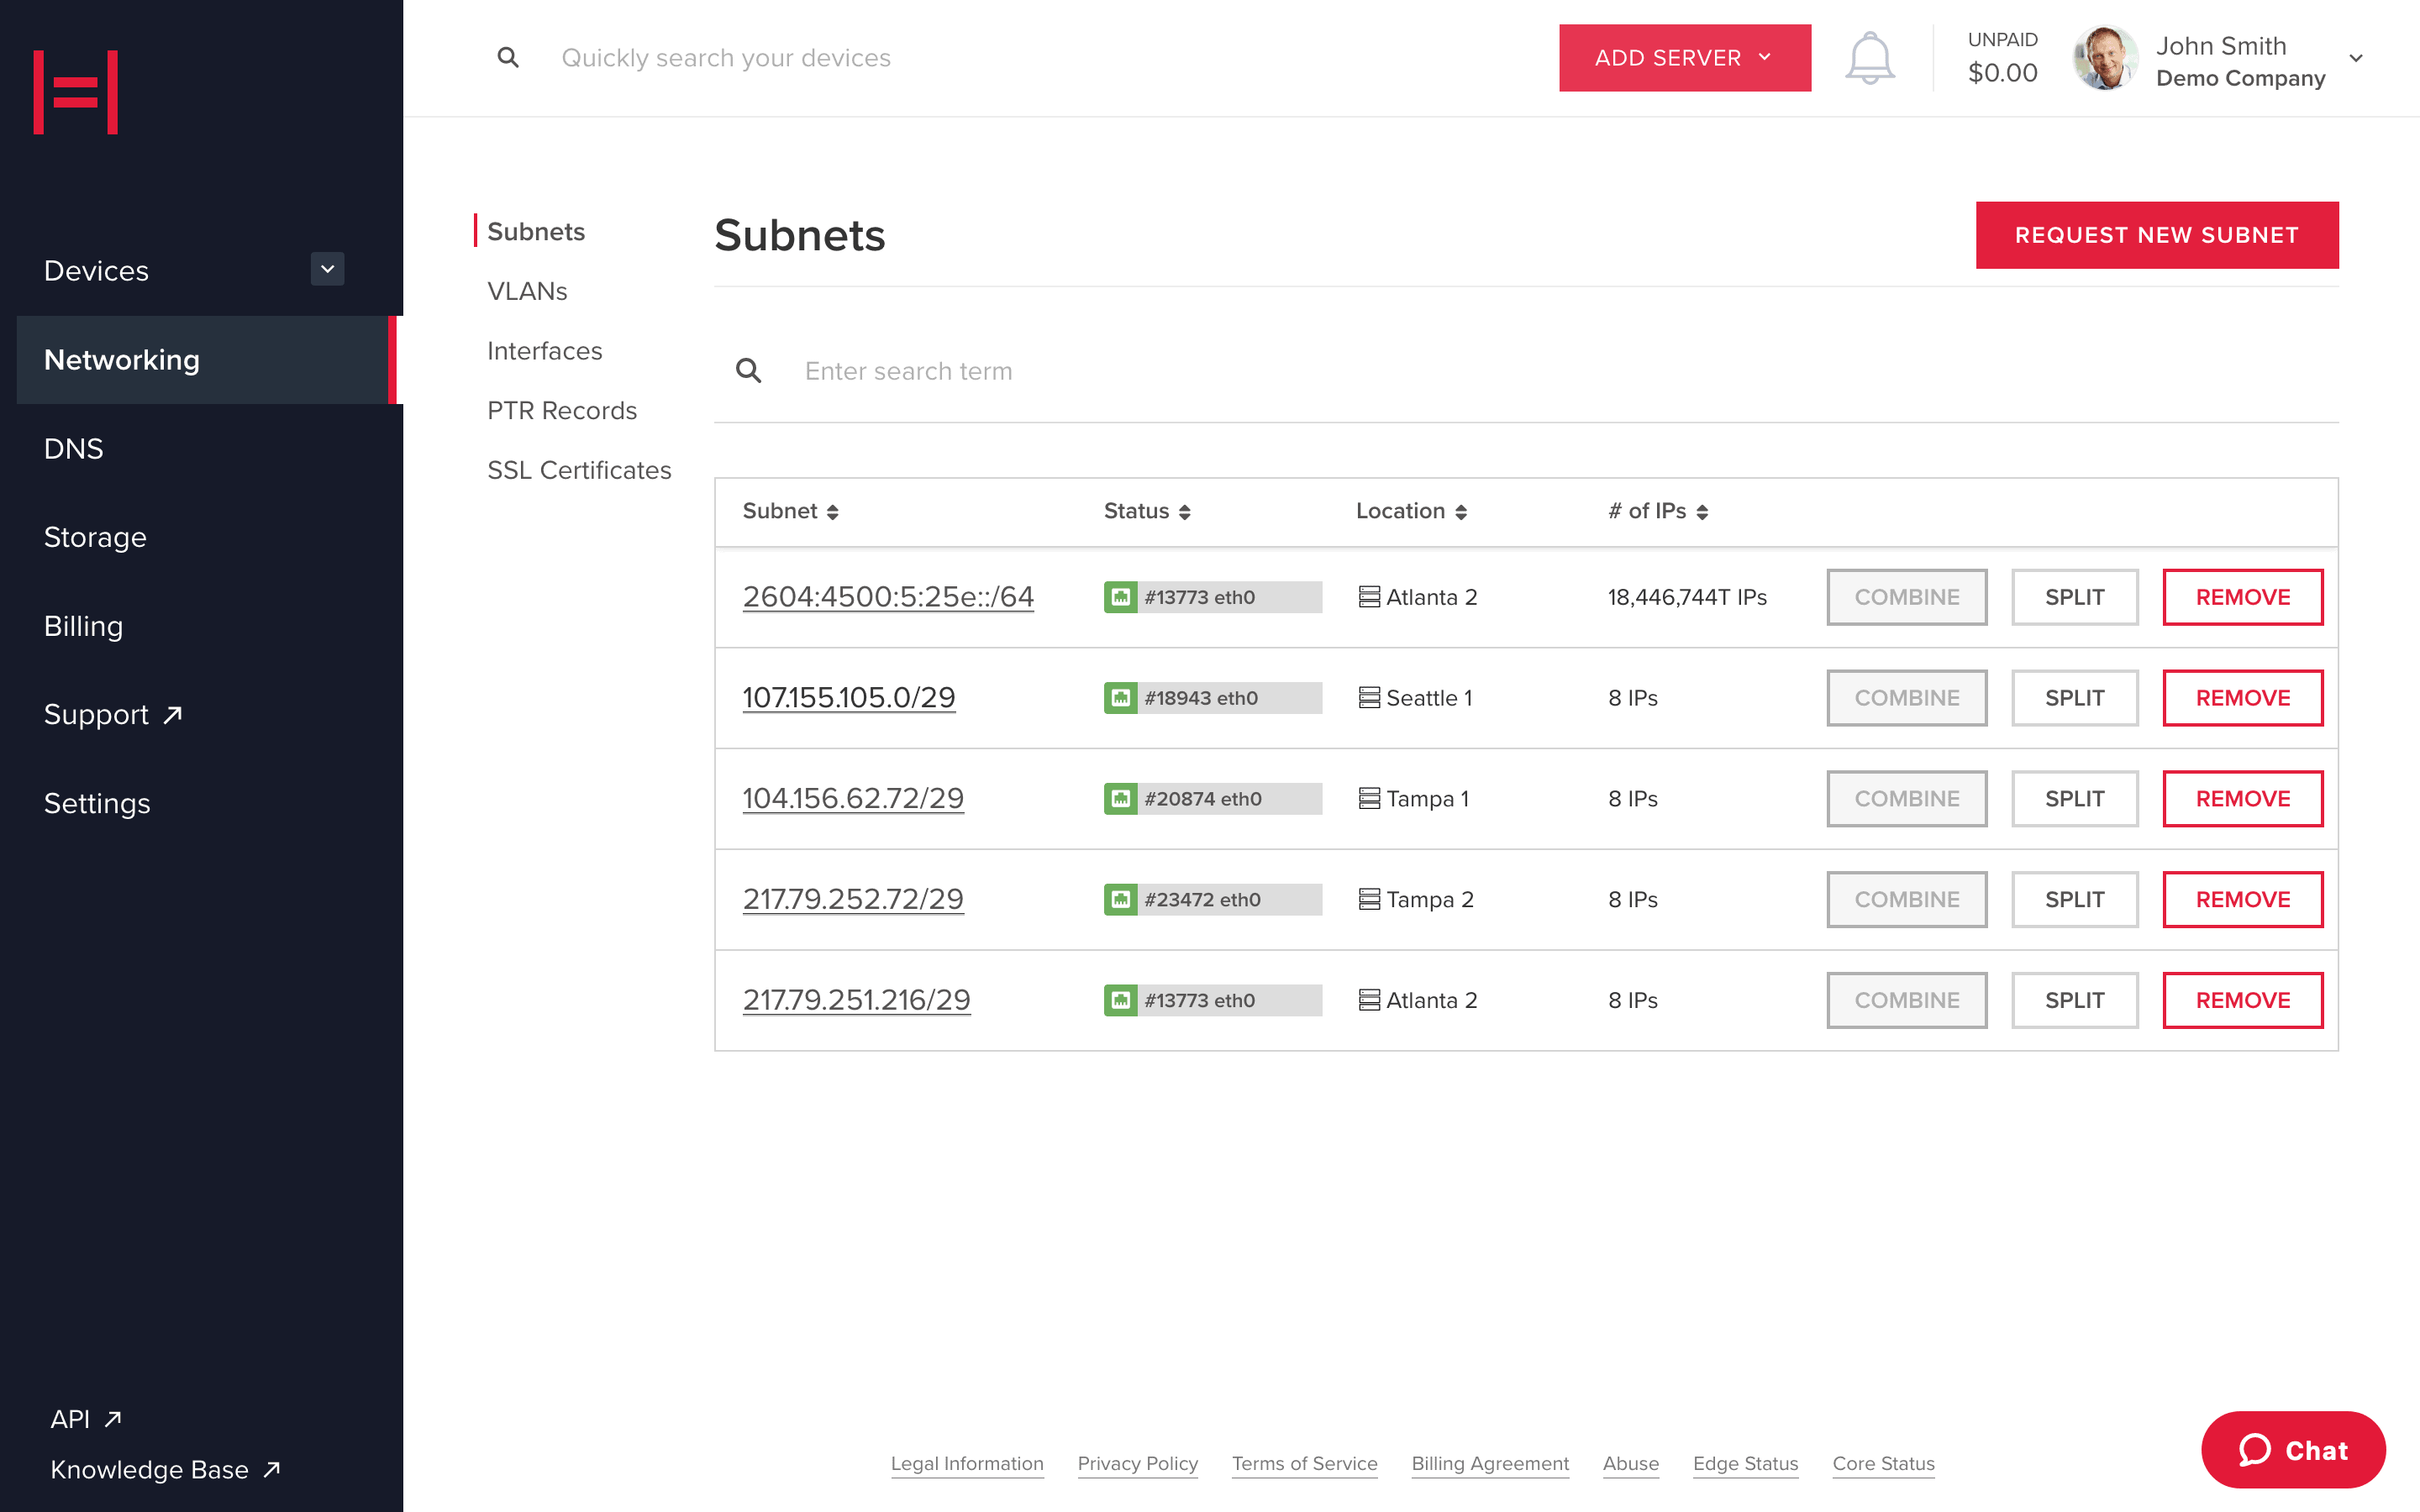Open subnet 107.155.105.0/29 link
Image resolution: width=2420 pixels, height=1512 pixels.
click(x=848, y=698)
